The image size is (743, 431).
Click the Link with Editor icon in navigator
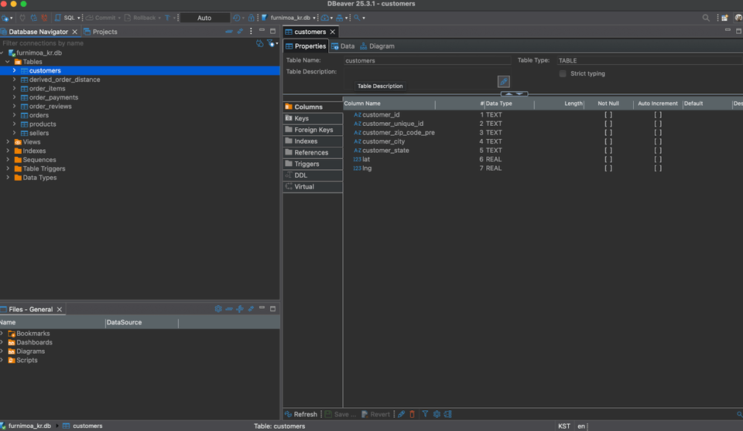(240, 32)
